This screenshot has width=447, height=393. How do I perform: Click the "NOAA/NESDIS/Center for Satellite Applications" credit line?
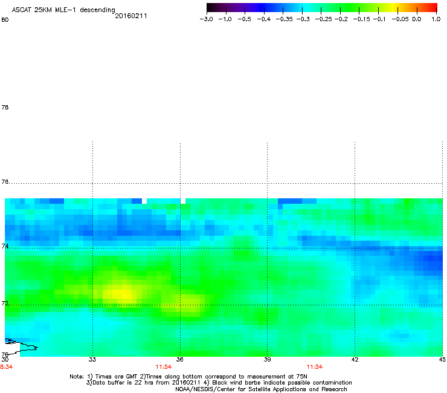[x=261, y=389]
